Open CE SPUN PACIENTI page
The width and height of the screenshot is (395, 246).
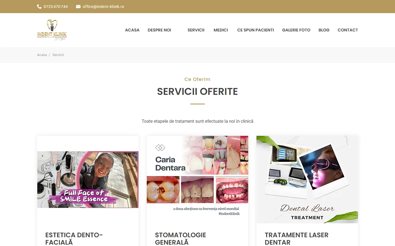256,30
